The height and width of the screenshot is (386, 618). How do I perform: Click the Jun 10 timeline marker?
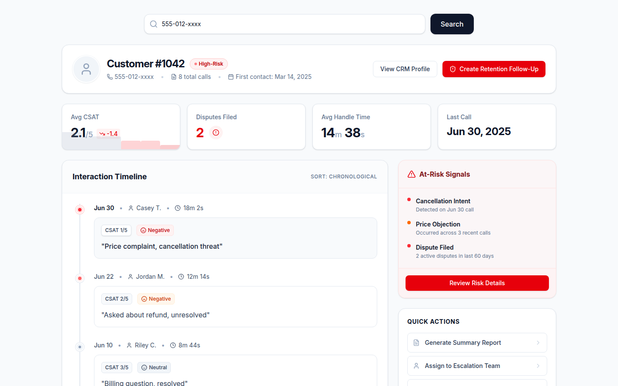coord(80,347)
